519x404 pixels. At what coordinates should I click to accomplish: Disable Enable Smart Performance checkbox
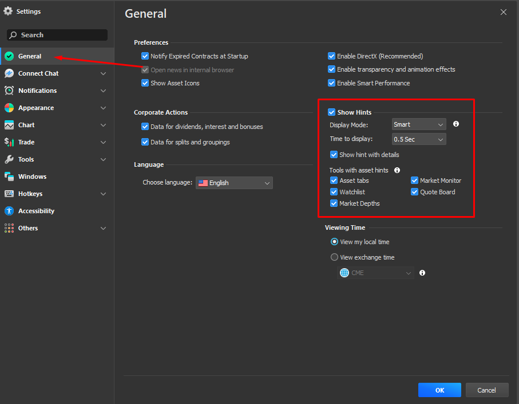[x=332, y=83]
